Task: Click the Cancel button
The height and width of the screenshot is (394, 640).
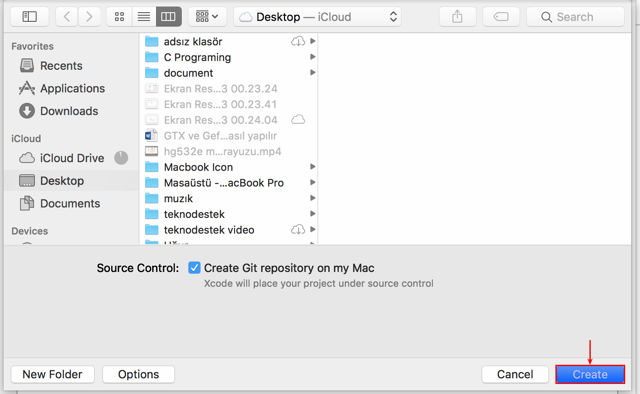Action: (x=515, y=374)
